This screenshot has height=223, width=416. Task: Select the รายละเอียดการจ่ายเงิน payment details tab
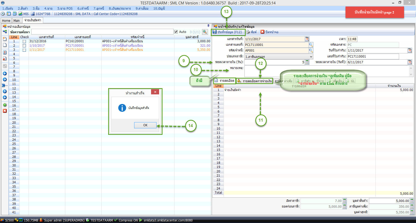254,81
